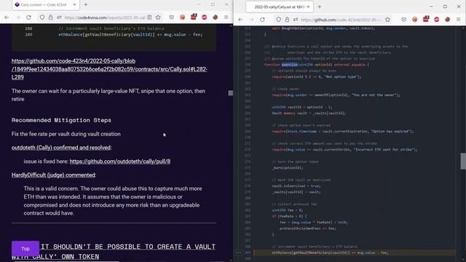The width and height of the screenshot is (466, 262).
Task: Click the highlighted exercise function name
Action: [x=290, y=65]
